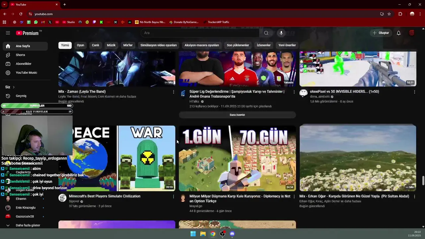Select the Son yüklenenler chip
This screenshot has height=239, width=425.
click(238, 45)
